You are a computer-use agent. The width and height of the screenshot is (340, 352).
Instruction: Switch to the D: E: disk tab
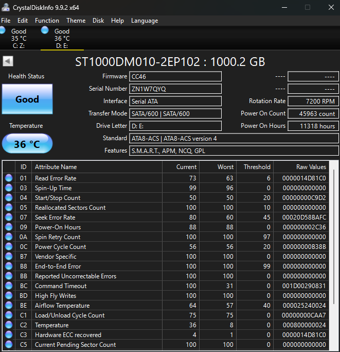pos(62,38)
